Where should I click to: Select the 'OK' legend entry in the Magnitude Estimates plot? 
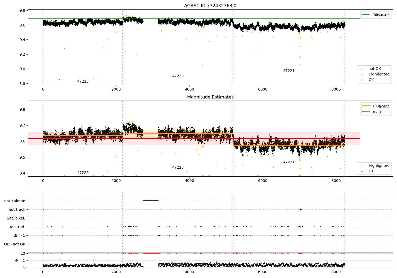click(371, 171)
